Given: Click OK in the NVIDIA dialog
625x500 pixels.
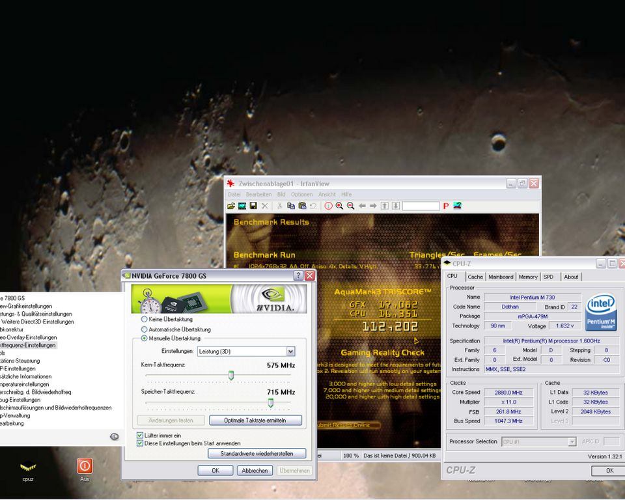Looking at the screenshot, I should coord(215,471).
